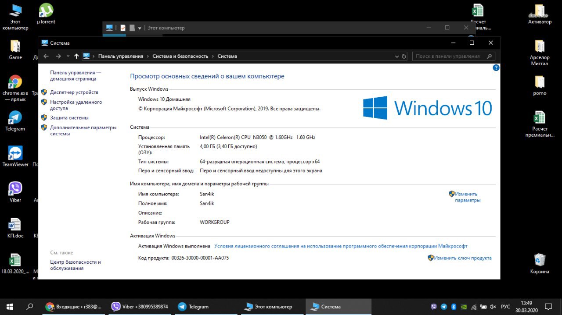
Task: Open the 18.03.2020 Excel file on desktop
Action: point(15,263)
